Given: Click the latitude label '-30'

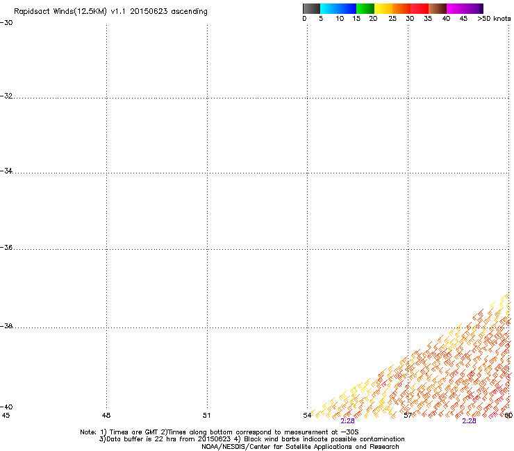Looking at the screenshot, I should 6,23.
